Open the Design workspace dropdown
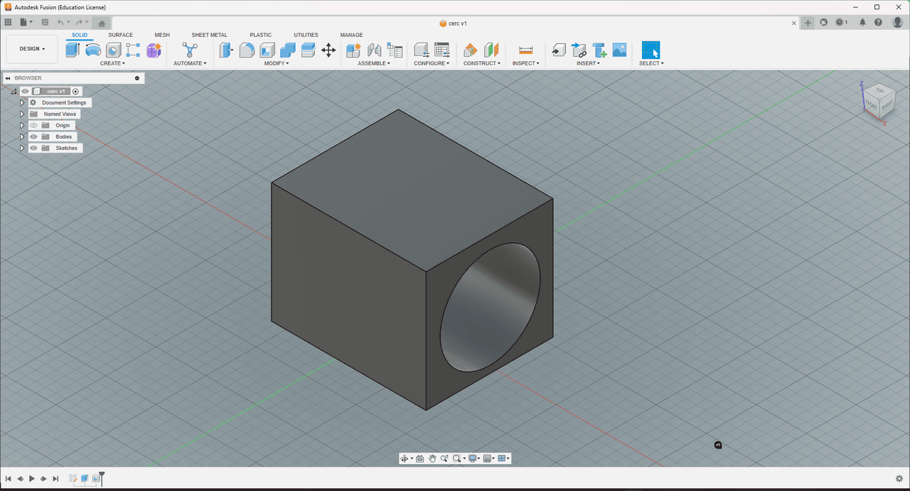Screen dimensions: 910x491 pyautogui.click(x=32, y=49)
